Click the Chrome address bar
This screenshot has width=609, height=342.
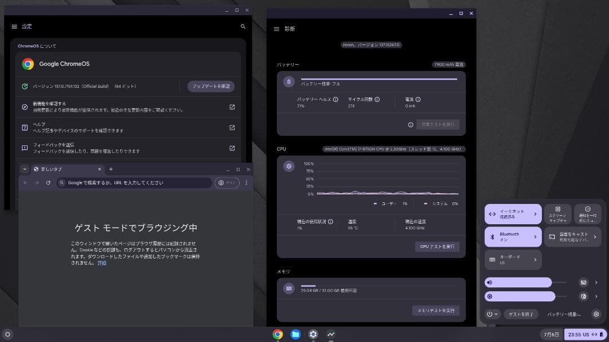point(135,183)
